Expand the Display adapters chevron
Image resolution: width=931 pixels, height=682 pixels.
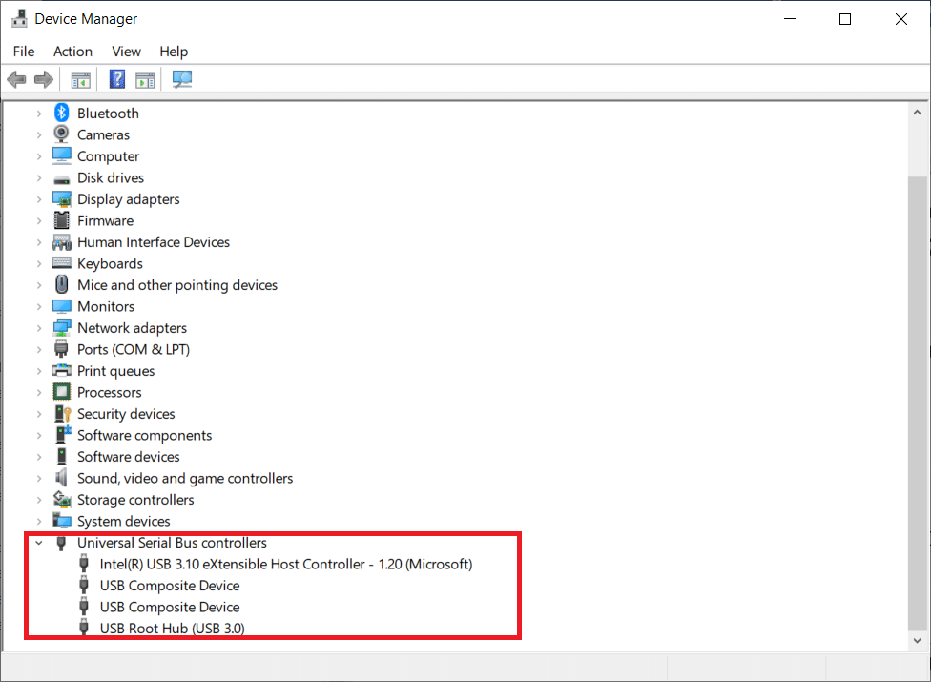point(39,199)
